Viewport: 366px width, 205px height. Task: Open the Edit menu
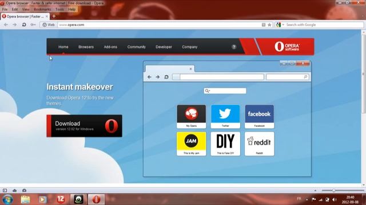click(15, 9)
